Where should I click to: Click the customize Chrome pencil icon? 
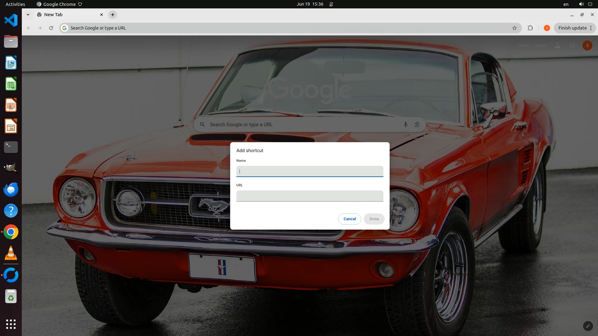587,326
